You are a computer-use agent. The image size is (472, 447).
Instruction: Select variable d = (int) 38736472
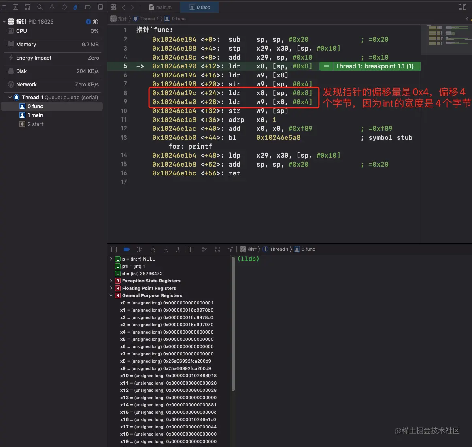click(x=139, y=274)
